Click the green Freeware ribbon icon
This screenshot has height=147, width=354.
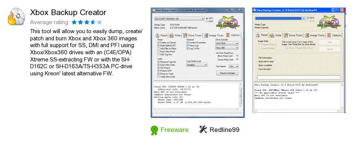[154, 130]
